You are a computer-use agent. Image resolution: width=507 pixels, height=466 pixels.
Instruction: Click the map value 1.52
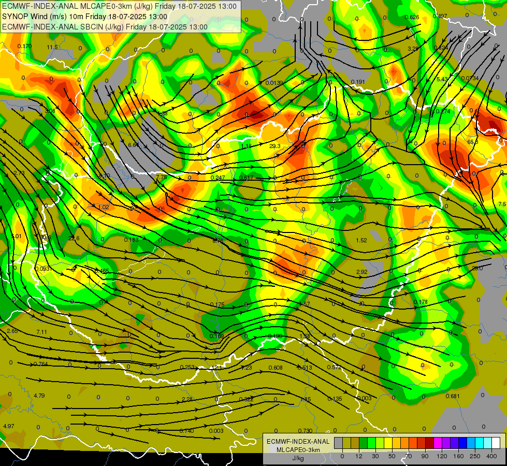click(x=361, y=240)
